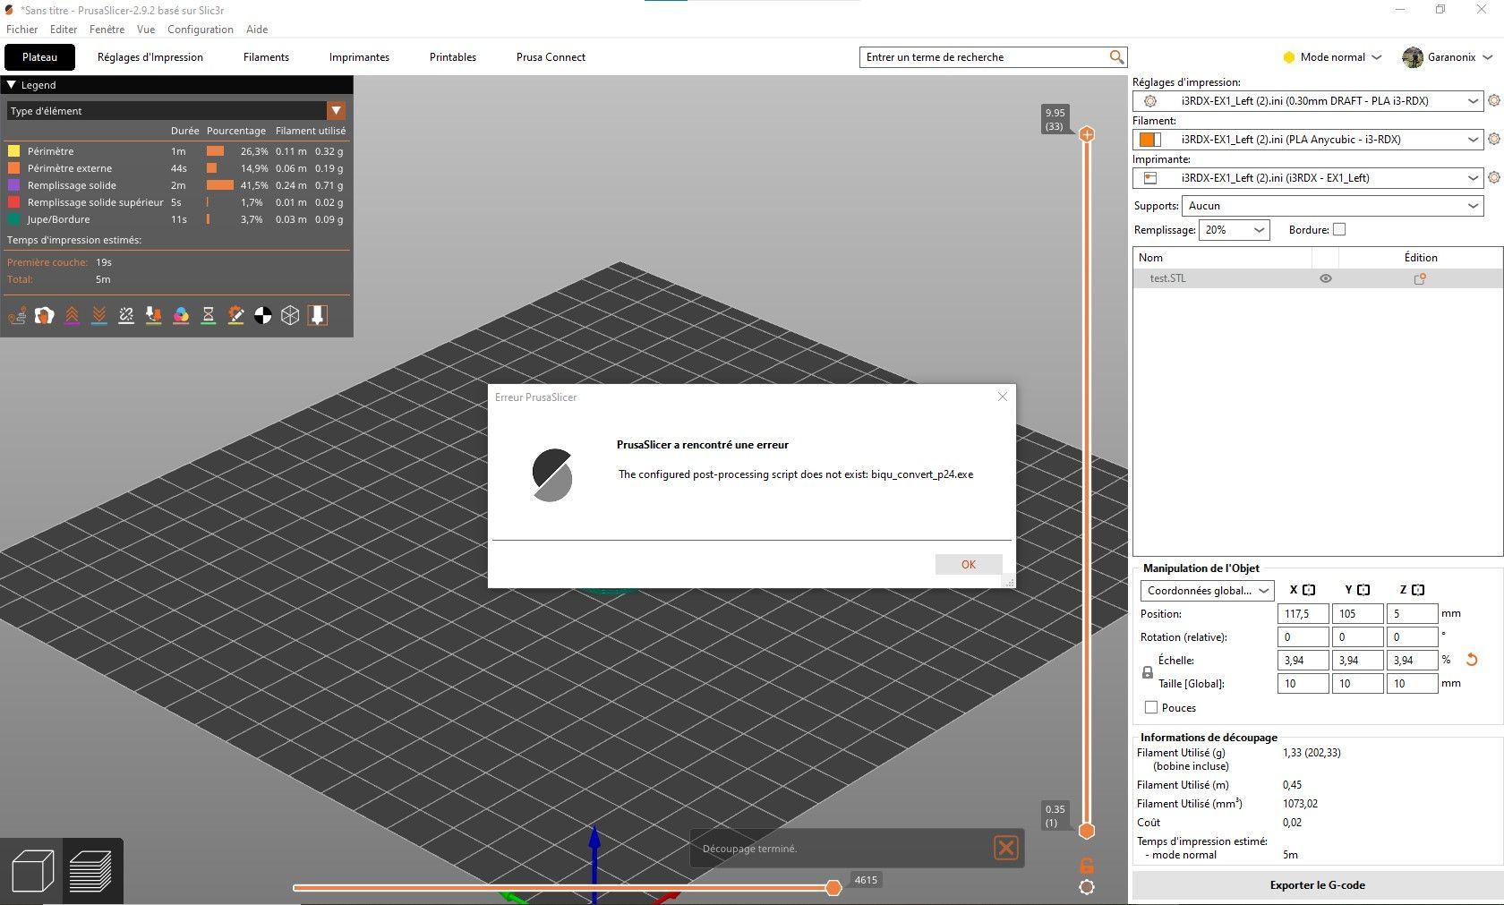This screenshot has width=1504, height=905.
Task: Dismiss the Découpage terminé notification
Action: 1006,848
